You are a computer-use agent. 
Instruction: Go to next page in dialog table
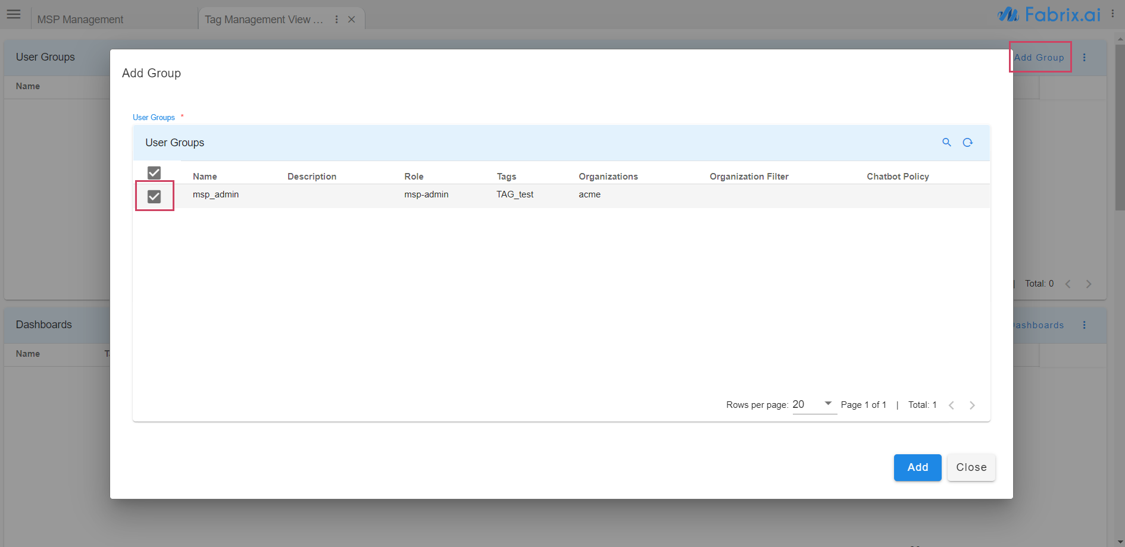pyautogui.click(x=972, y=405)
